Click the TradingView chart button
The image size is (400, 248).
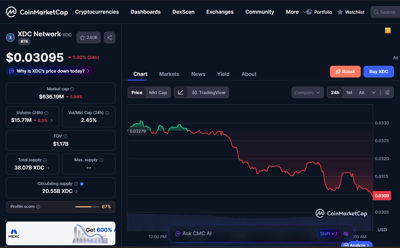tap(209, 92)
